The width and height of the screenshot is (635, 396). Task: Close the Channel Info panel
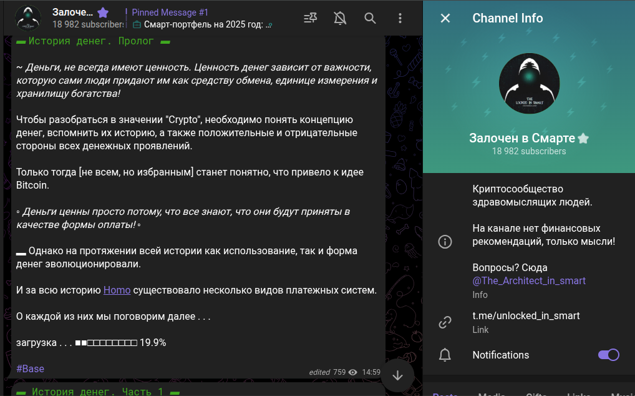pyautogui.click(x=445, y=18)
